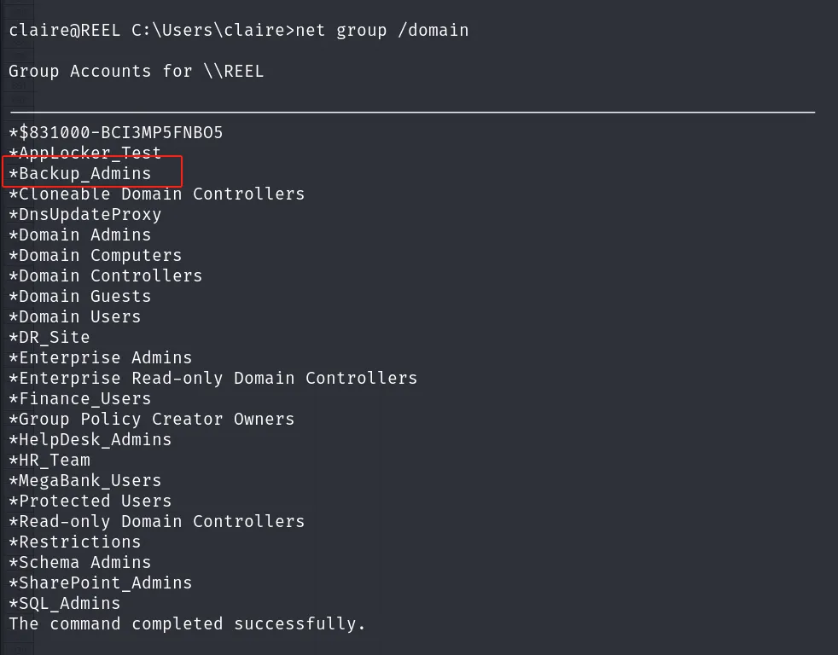
Task: Click the Protected Users group line
Action: click(x=90, y=501)
